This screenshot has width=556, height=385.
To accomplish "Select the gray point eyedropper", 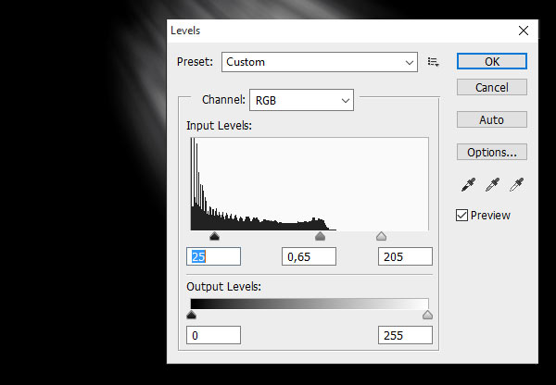I will click(492, 184).
